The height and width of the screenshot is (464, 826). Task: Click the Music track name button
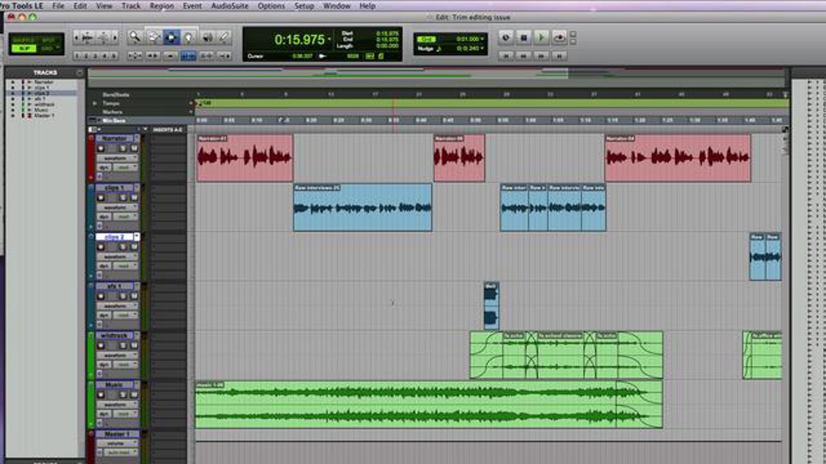click(114, 385)
